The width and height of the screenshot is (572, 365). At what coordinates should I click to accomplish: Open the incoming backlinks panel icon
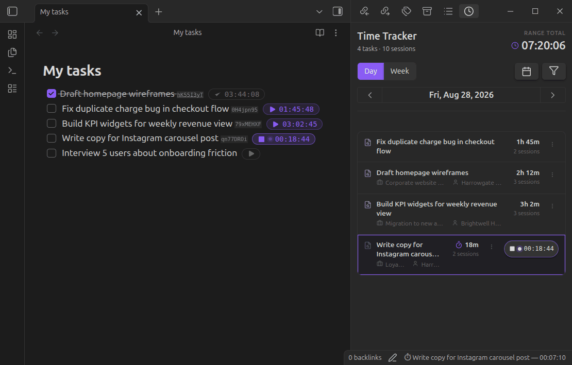click(x=364, y=11)
